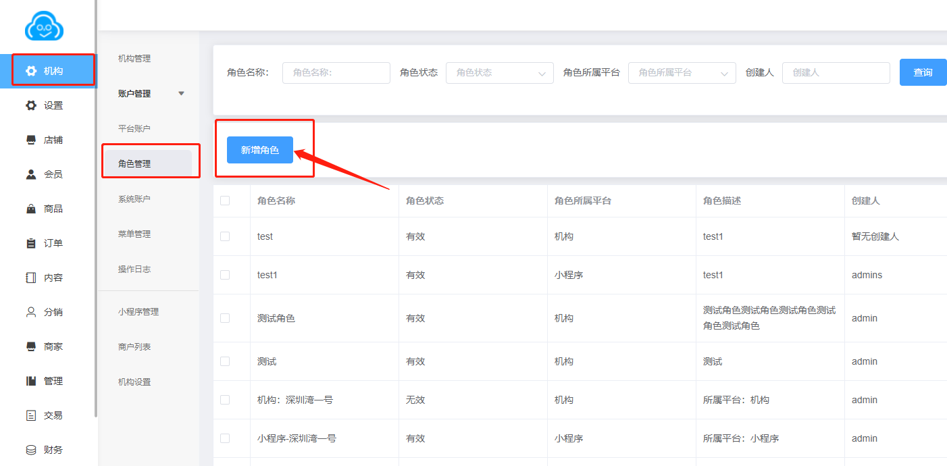Open the 角色状态 dropdown
The height and width of the screenshot is (466, 947).
(x=500, y=73)
